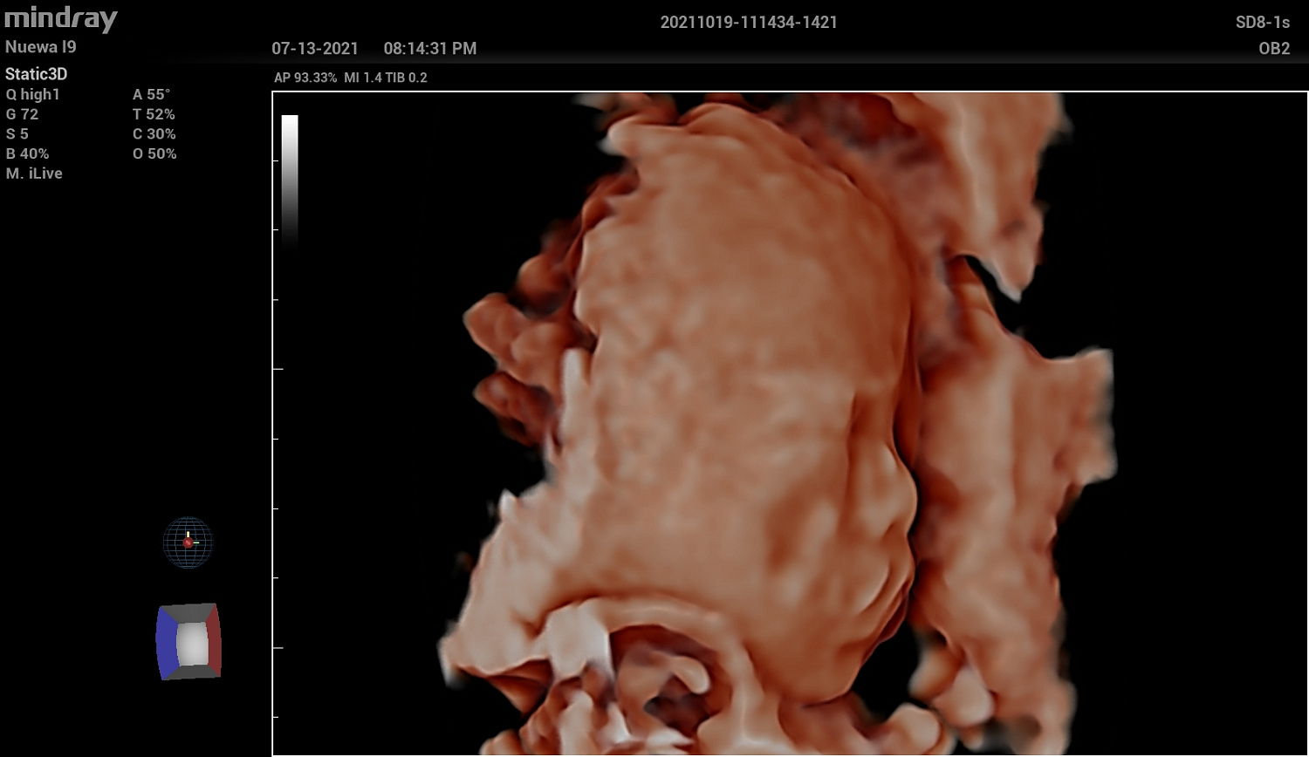Click the AP 93.33% acoustic power readout
The height and width of the screenshot is (757, 1309).
(305, 78)
